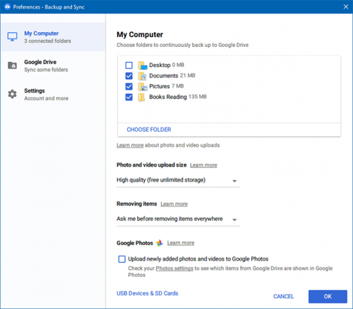The height and width of the screenshot is (309, 353).
Task: Click the Backup and Sync cloud icon in title bar
Action: (7, 7)
